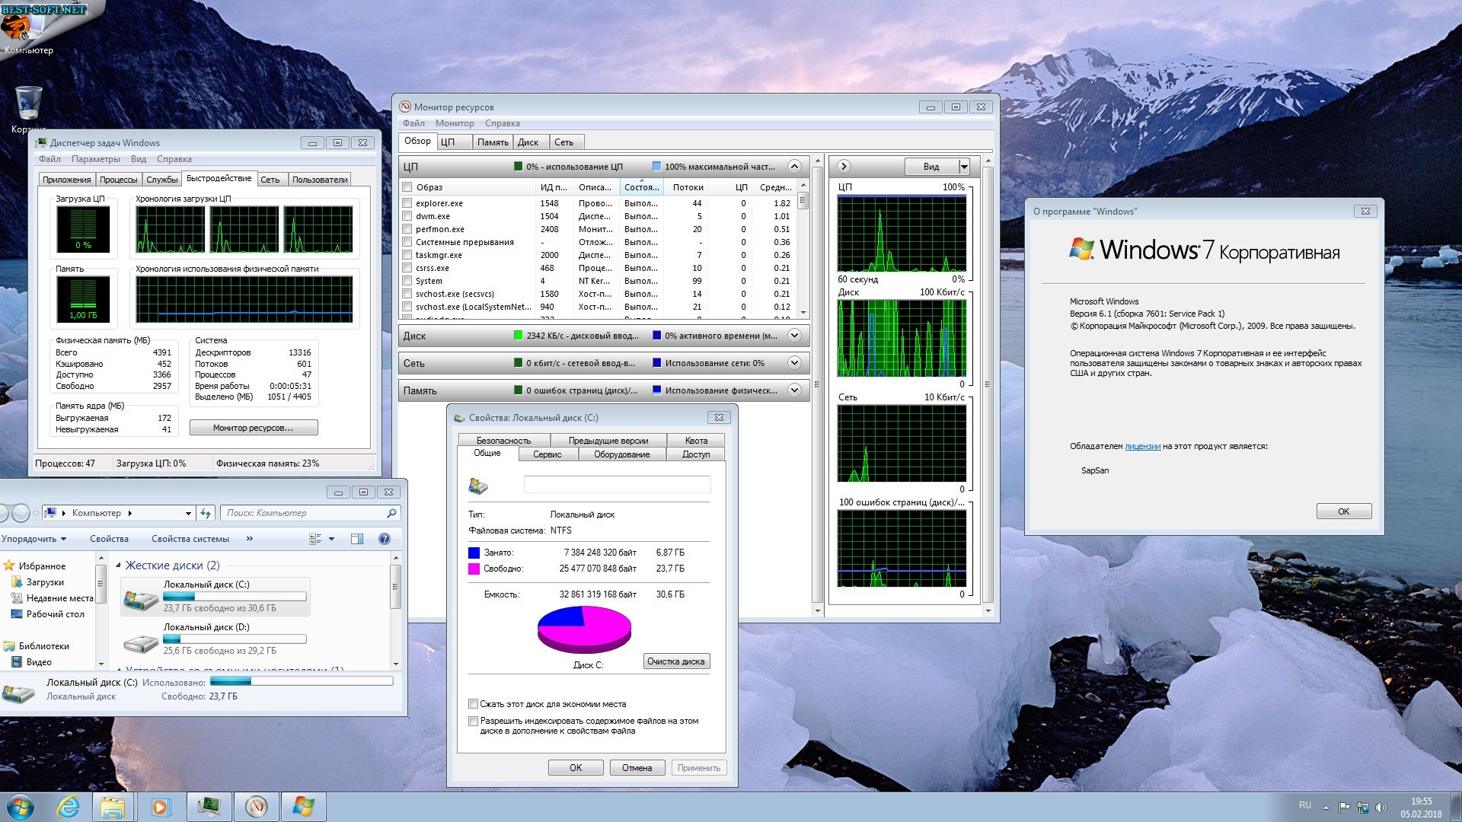Click the Explorer refresh arrows button
This screenshot has width=1462, height=822.
[x=206, y=513]
